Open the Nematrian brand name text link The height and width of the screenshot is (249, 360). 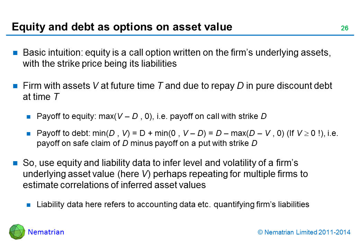click(x=46, y=232)
